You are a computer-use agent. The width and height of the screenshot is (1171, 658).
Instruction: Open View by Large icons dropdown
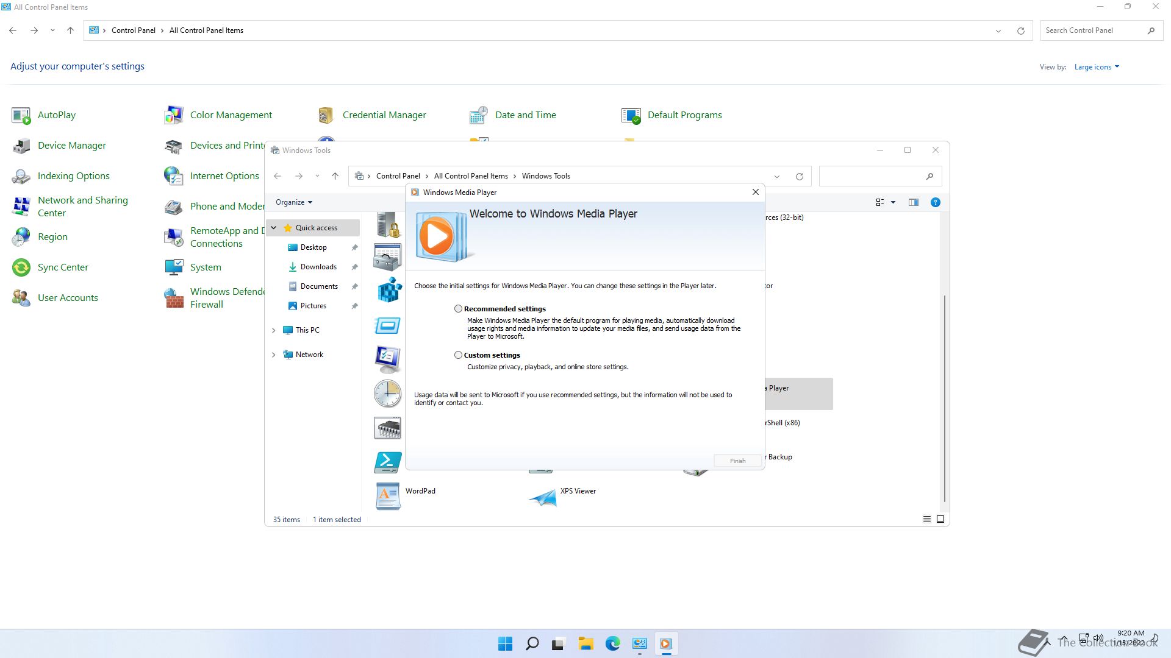click(x=1097, y=67)
